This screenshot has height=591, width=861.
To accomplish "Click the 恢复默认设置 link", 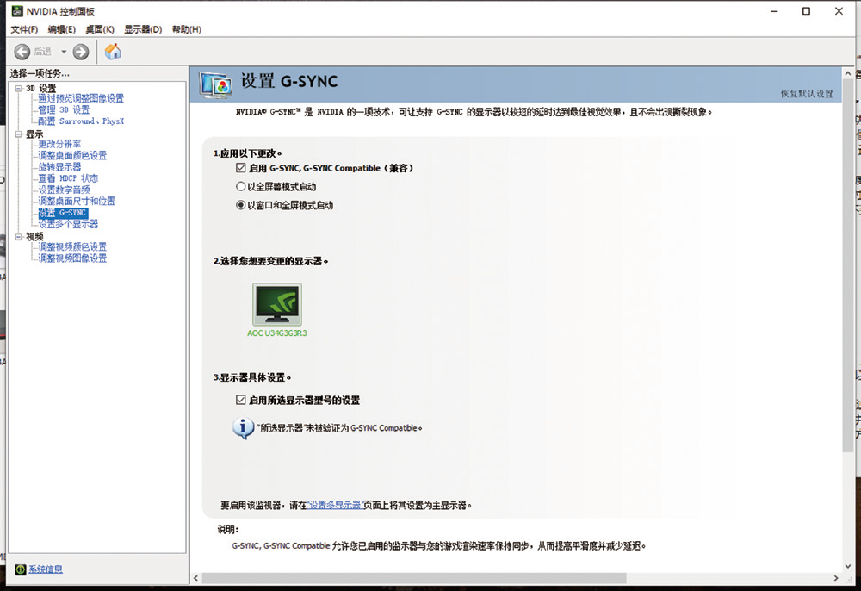I will 807,92.
